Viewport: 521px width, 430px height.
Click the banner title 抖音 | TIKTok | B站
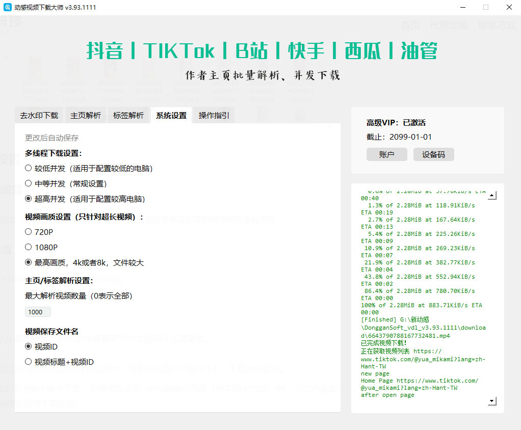262,51
